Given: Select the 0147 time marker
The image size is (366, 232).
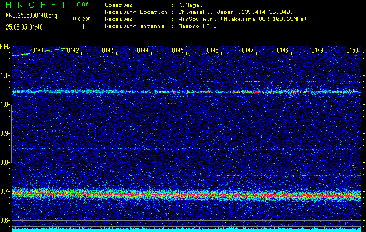Looking at the screenshot, I should point(247,50).
